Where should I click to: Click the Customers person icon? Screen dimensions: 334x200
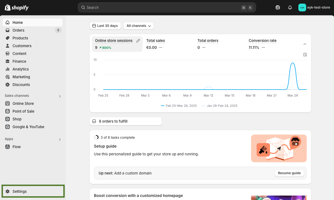(x=8, y=46)
